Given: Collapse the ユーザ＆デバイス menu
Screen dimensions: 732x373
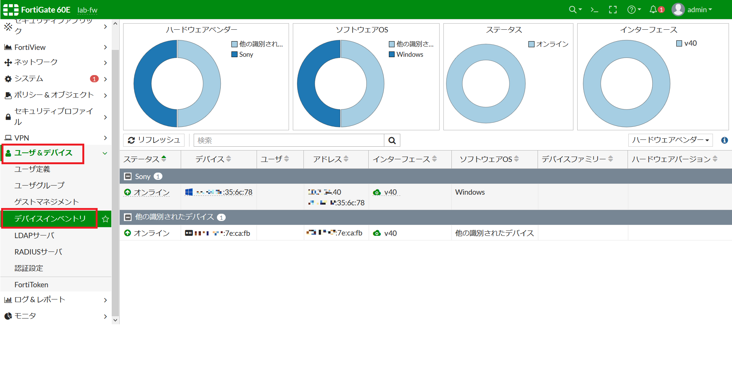Looking at the screenshot, I should tap(56, 153).
